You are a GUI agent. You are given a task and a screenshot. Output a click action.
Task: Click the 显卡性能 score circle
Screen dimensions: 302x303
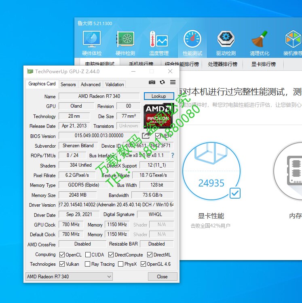click(211, 171)
